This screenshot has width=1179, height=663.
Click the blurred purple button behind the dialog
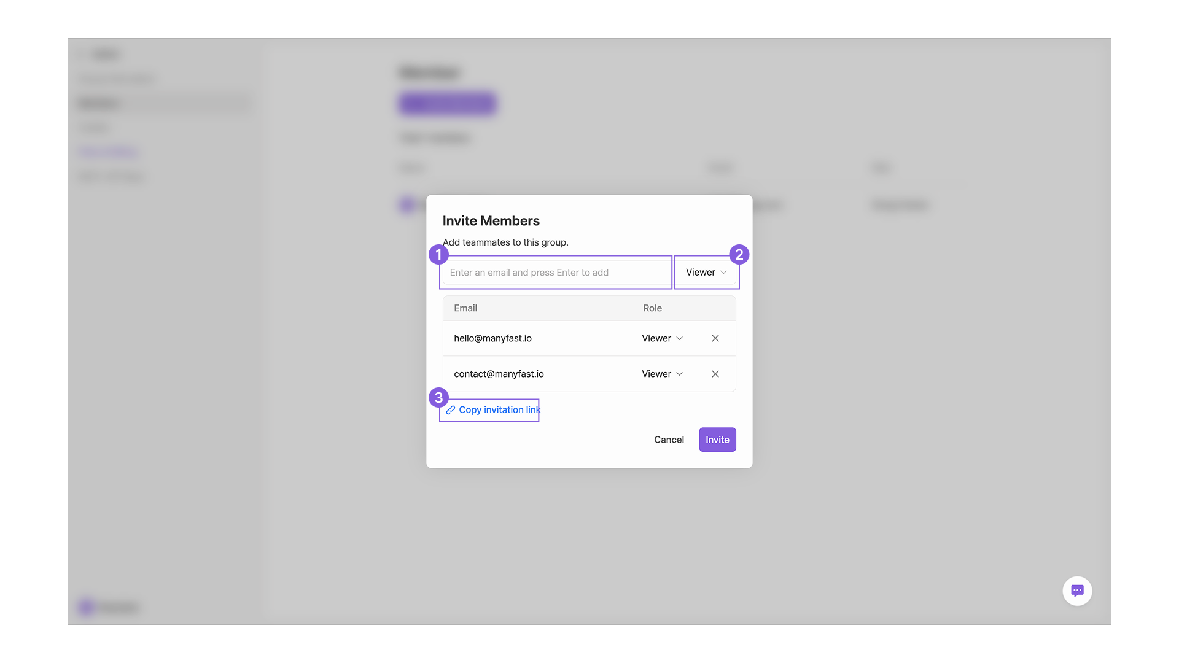click(447, 104)
